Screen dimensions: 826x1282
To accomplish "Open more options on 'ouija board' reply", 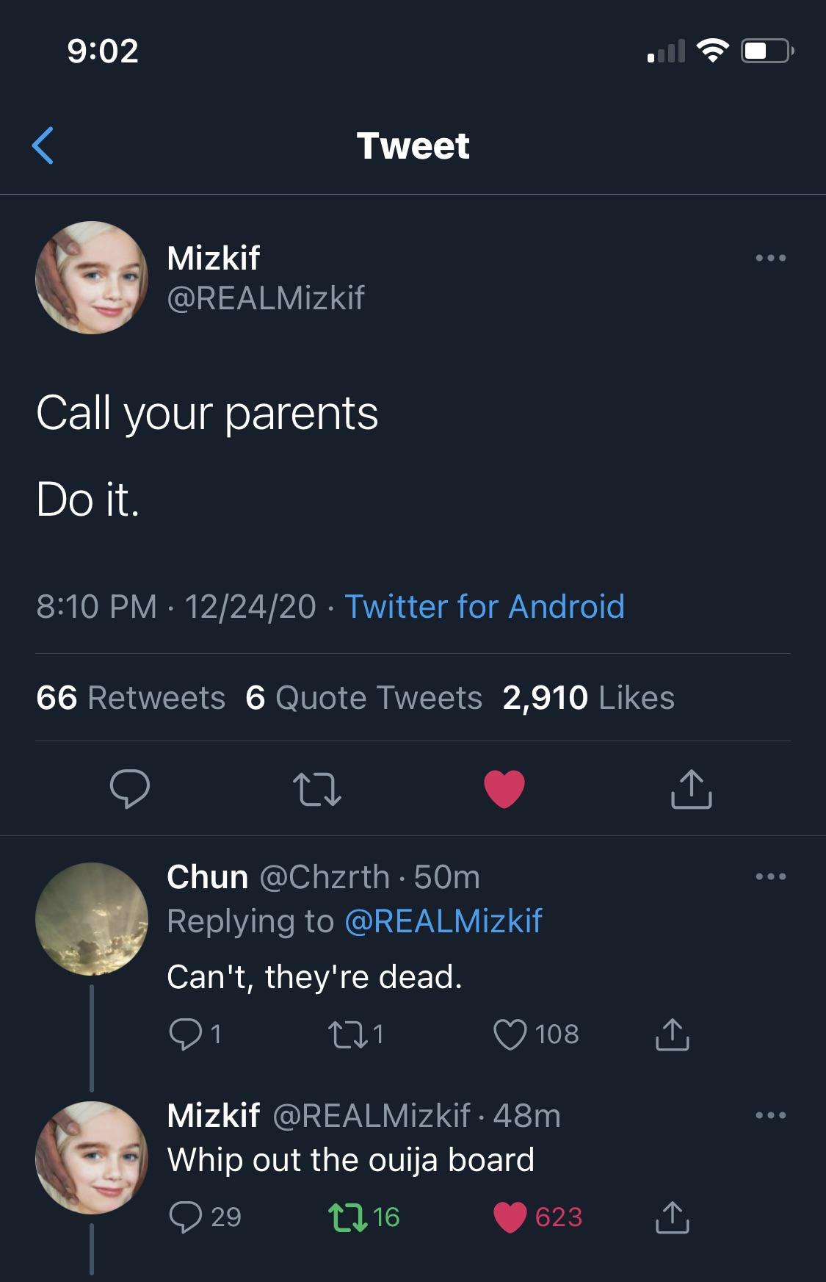I will point(770,1115).
